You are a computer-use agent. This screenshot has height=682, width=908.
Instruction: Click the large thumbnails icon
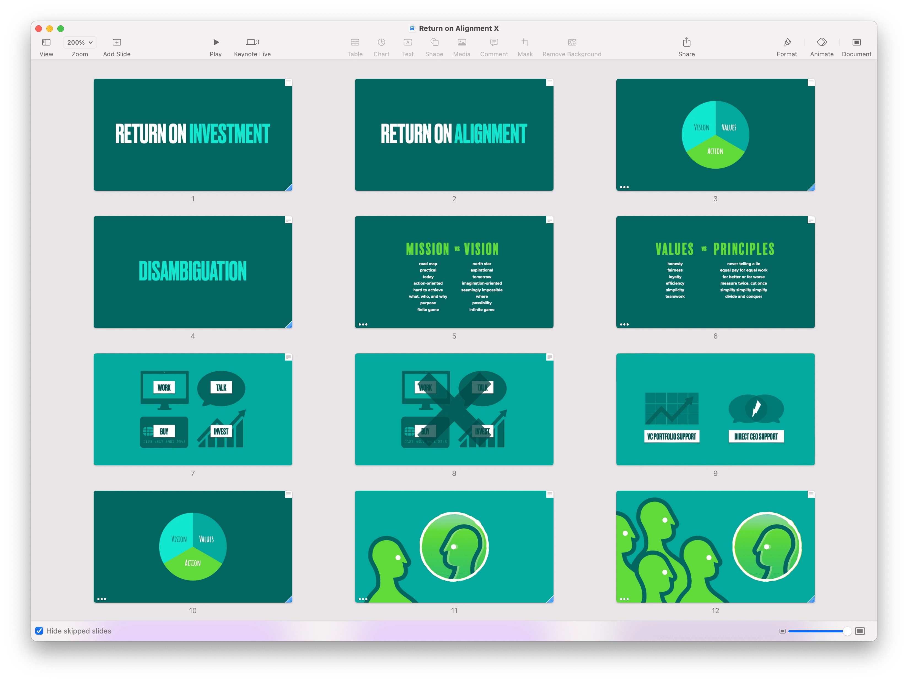860,631
